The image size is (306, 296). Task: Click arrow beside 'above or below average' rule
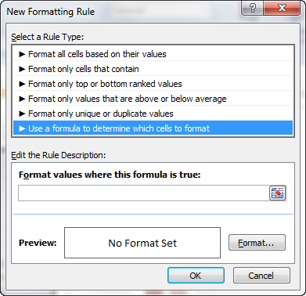tap(22, 99)
